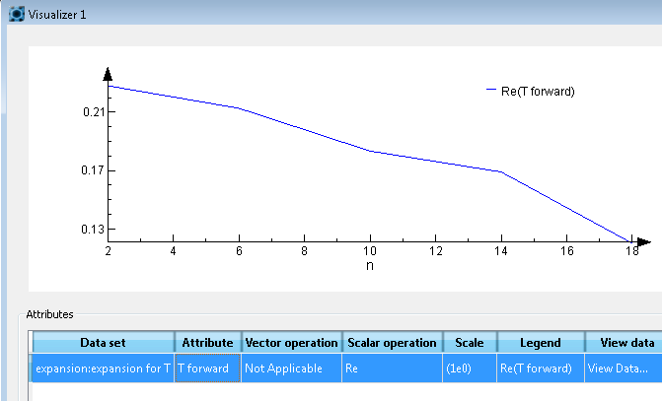Click the View Data... link cell
The image size is (662, 401).
624,368
